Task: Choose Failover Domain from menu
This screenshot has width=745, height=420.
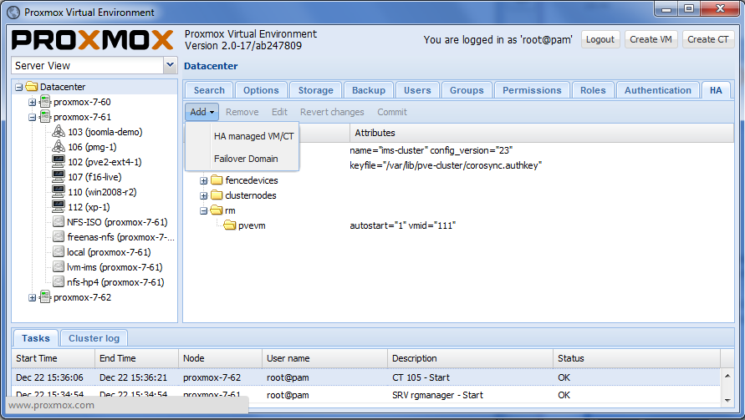Action: (x=246, y=159)
